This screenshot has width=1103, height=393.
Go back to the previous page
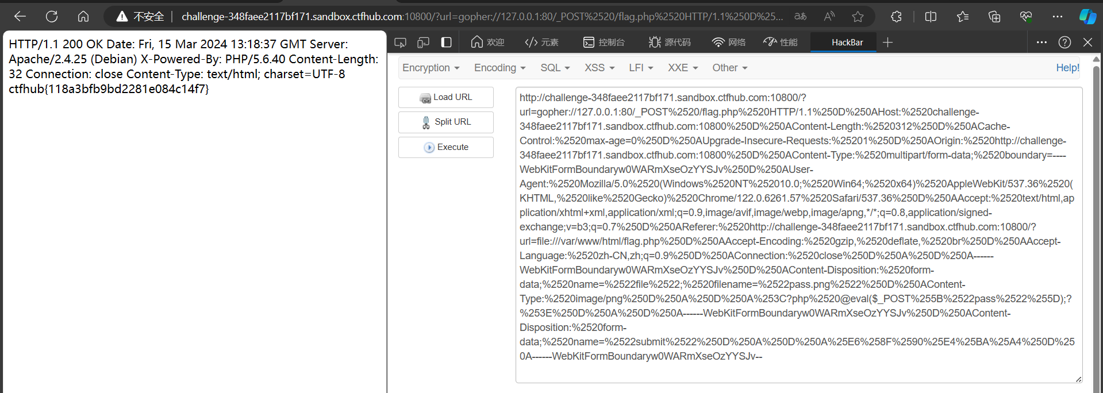tap(20, 17)
